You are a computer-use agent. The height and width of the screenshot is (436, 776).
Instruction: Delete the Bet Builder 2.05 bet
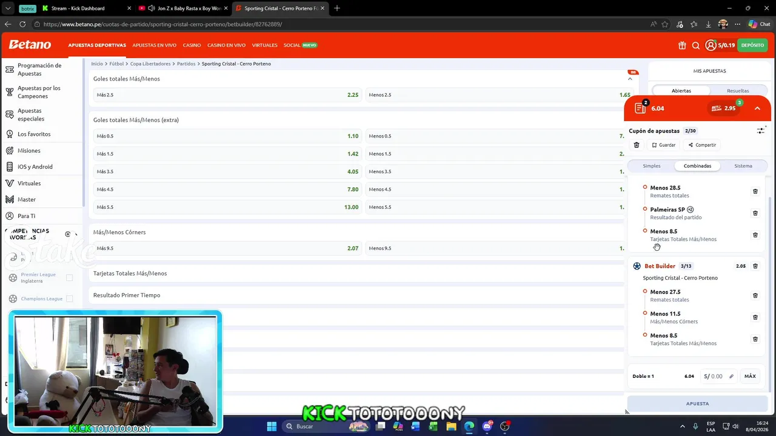(755, 266)
